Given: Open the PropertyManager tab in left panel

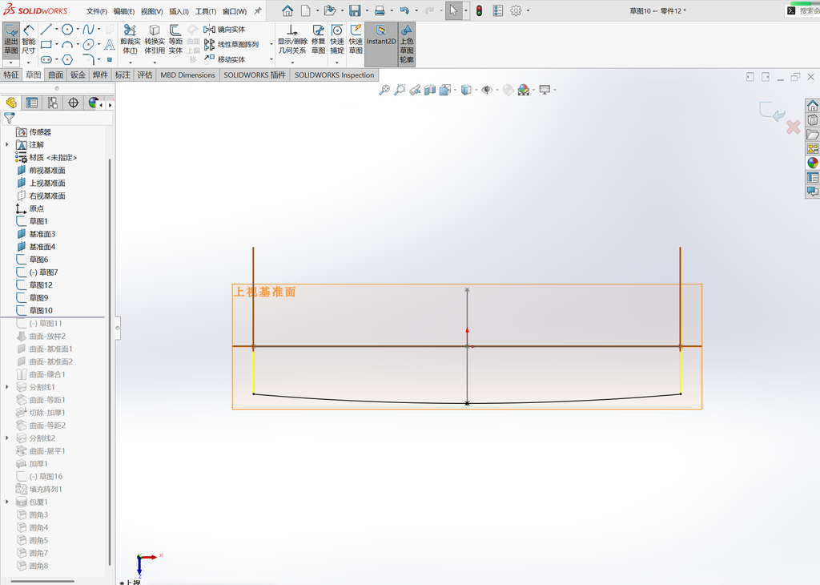Looking at the screenshot, I should (x=32, y=103).
